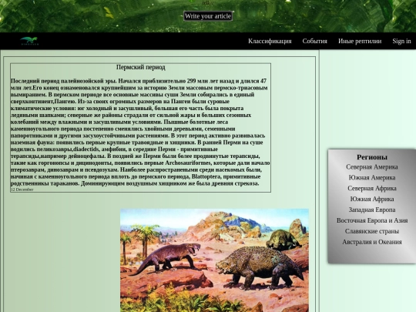The image size is (416, 312).
Task: Click the Пермский период article title
Action: point(141,67)
